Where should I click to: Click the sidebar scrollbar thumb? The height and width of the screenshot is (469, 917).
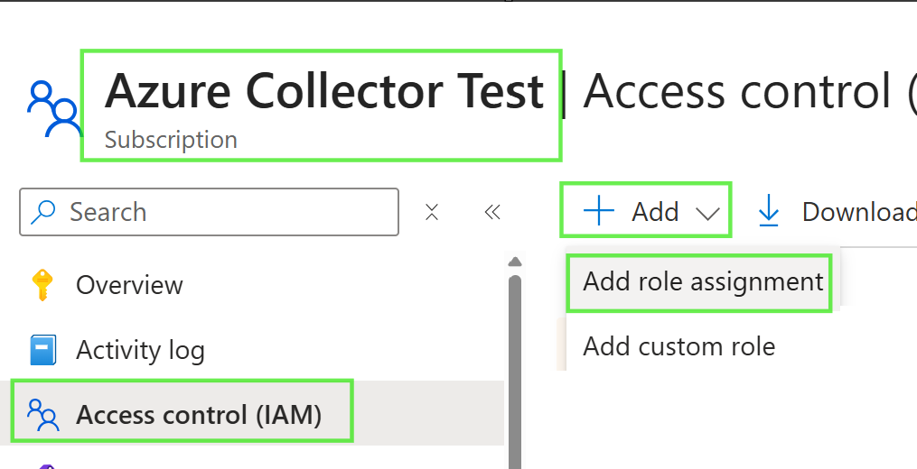pos(515,372)
